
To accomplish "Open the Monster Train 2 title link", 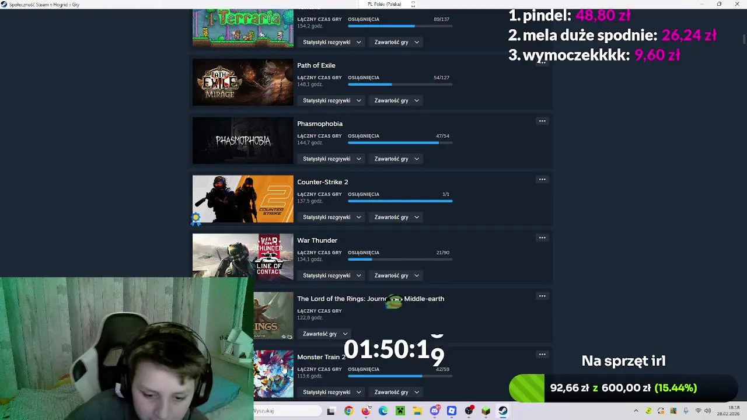I will tap(321, 357).
